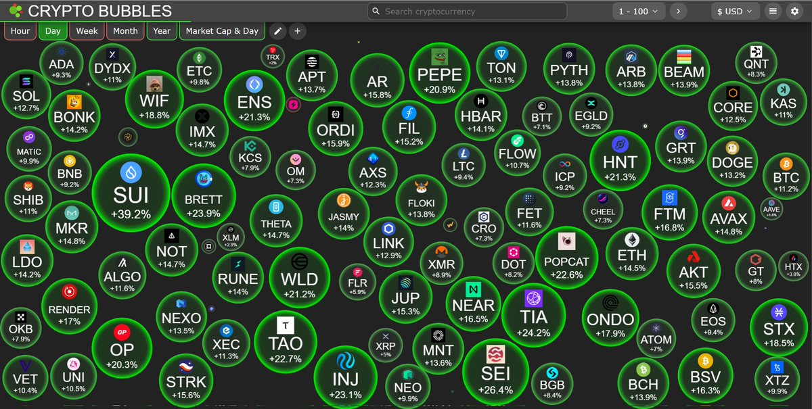Image resolution: width=812 pixels, height=409 pixels.
Task: Select the Market Cap & Day tab
Action: coord(222,31)
